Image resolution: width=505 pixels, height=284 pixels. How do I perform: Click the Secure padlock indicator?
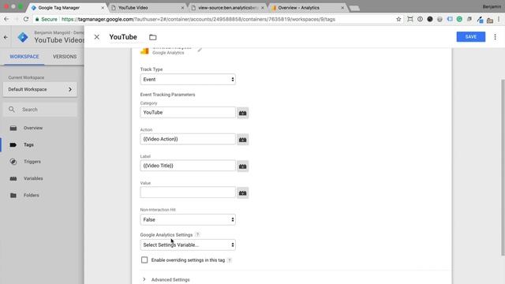46,19
